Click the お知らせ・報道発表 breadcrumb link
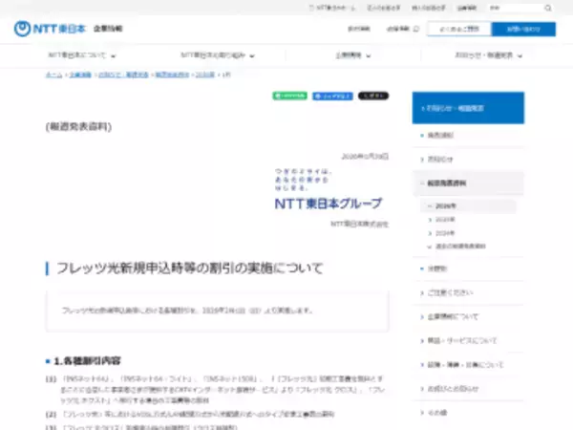Image resolution: width=573 pixels, height=430 pixels. 123,75
